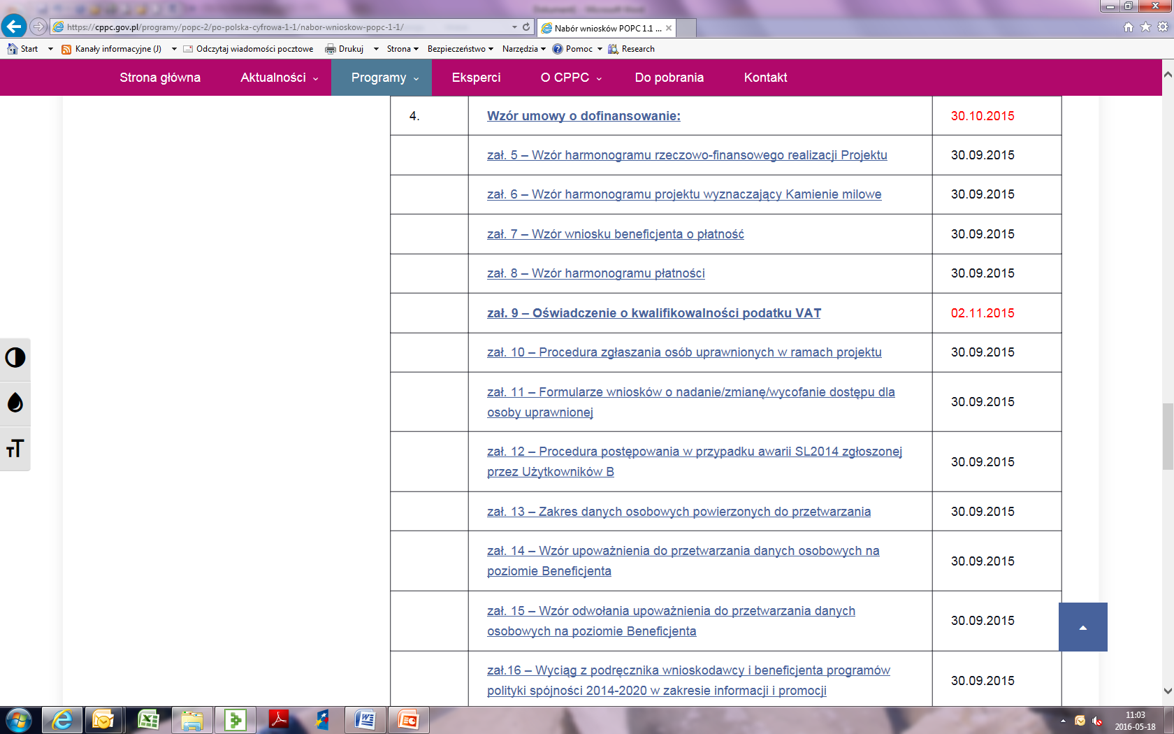
Task: Open zał. 9 Oświadczenie o kwalifikowalności VAT link
Action: pos(653,313)
